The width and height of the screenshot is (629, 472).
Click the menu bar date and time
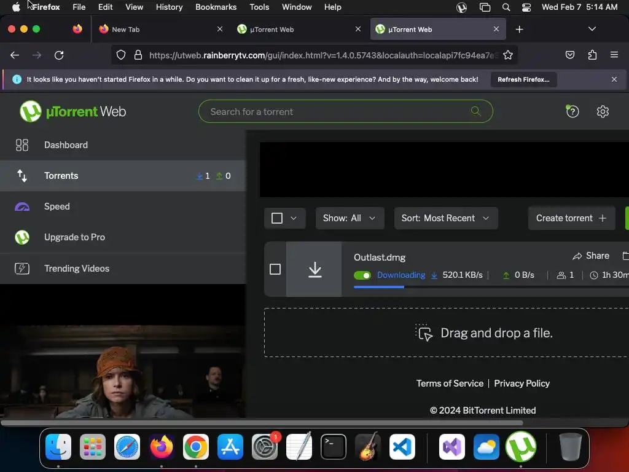(x=579, y=7)
